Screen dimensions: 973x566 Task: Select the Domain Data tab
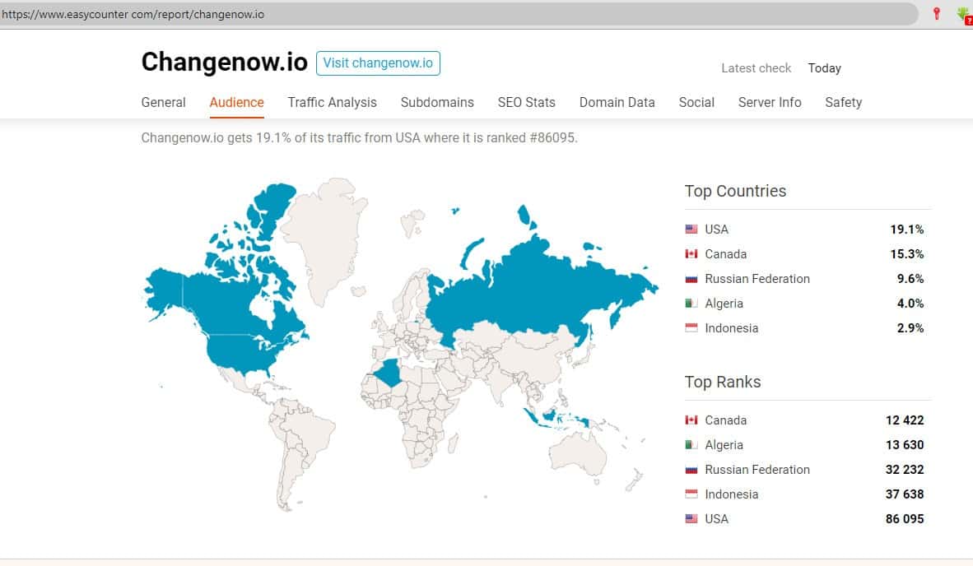pyautogui.click(x=617, y=103)
